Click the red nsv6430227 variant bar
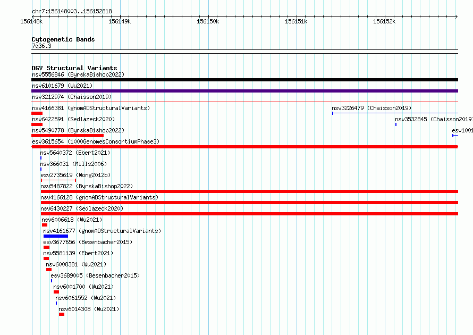 249,214
